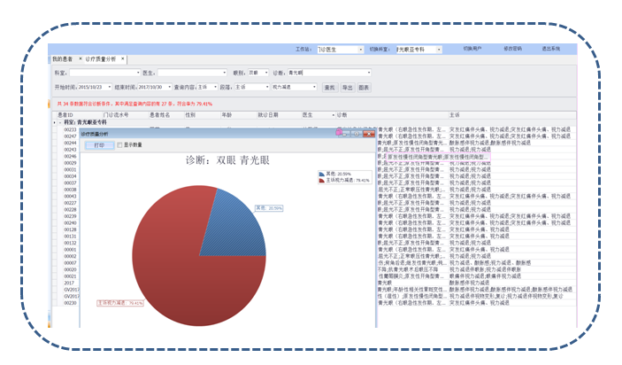
Task: Enable the 显示数量 checkbox
Action: point(119,145)
